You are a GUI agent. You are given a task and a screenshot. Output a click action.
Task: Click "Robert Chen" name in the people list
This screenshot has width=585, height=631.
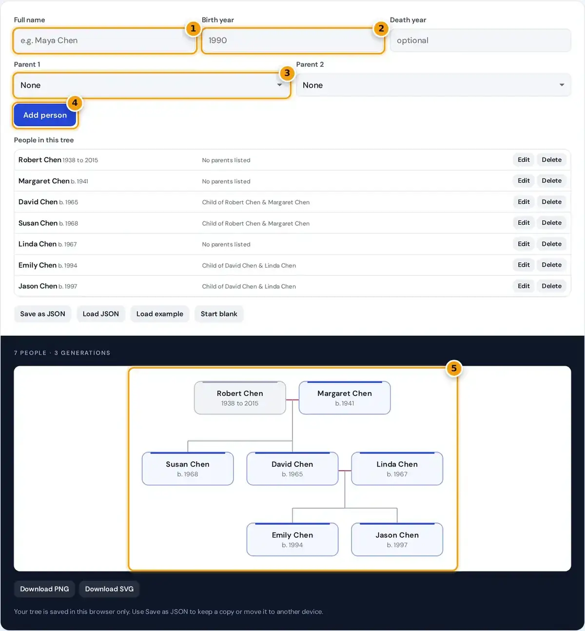[40, 160]
